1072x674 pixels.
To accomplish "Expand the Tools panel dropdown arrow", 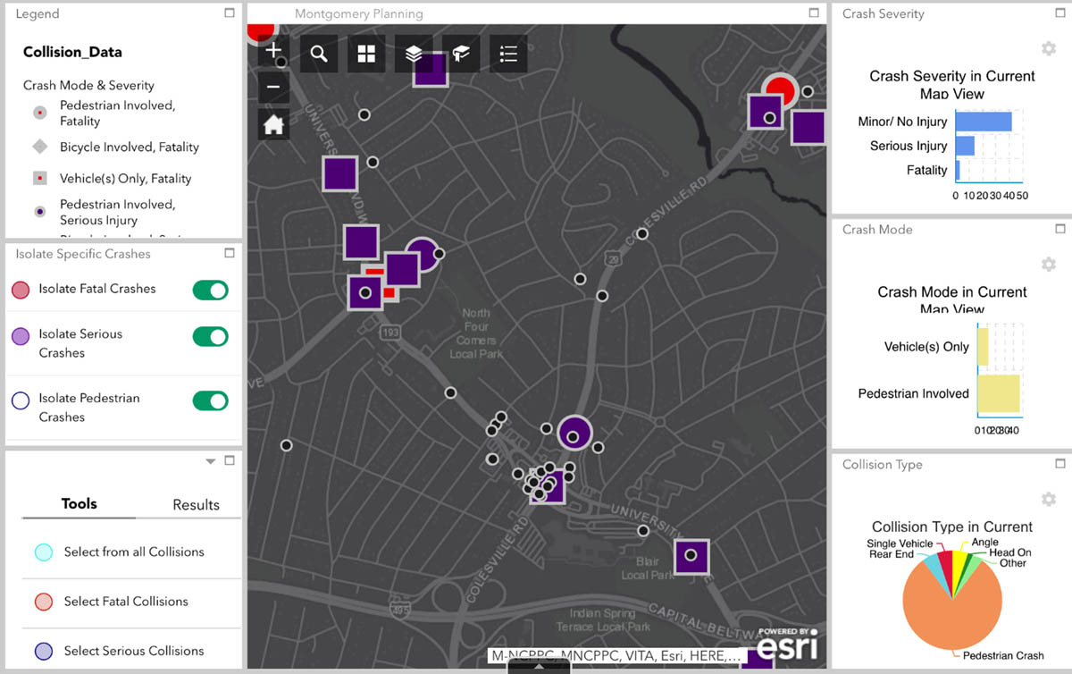I will [211, 462].
